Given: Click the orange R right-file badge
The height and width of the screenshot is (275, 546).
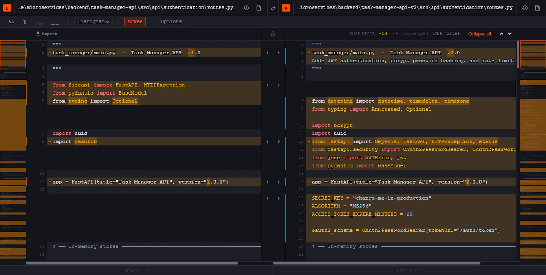Looking at the screenshot, I should (286, 8).
